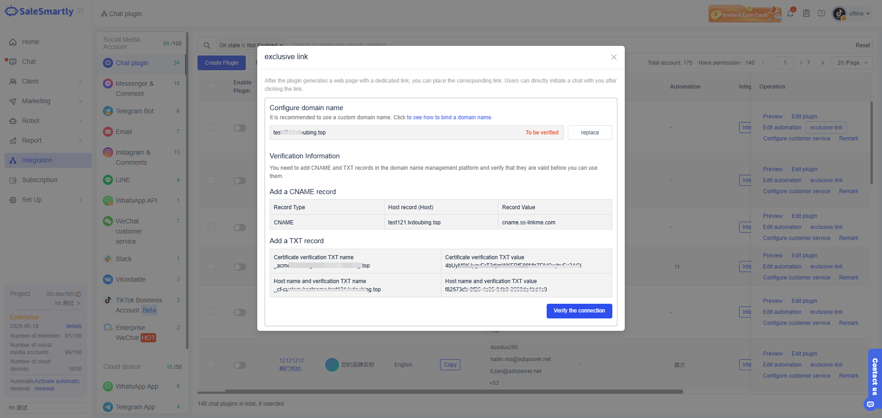Open the Subscription menu item
882x418 pixels.
(x=48, y=180)
